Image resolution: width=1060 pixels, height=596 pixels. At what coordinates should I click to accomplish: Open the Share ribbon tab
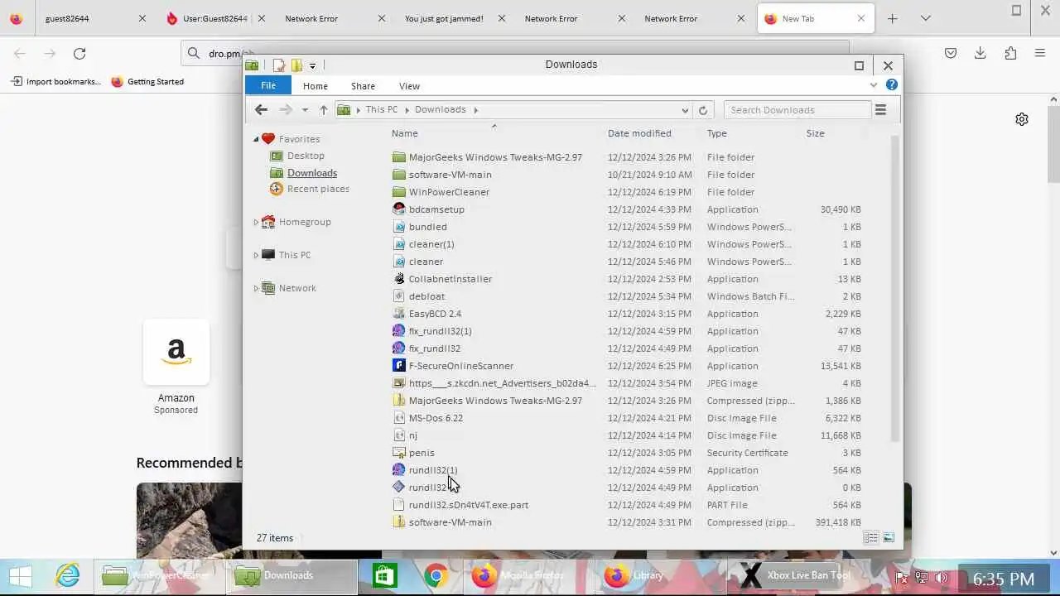[363, 86]
